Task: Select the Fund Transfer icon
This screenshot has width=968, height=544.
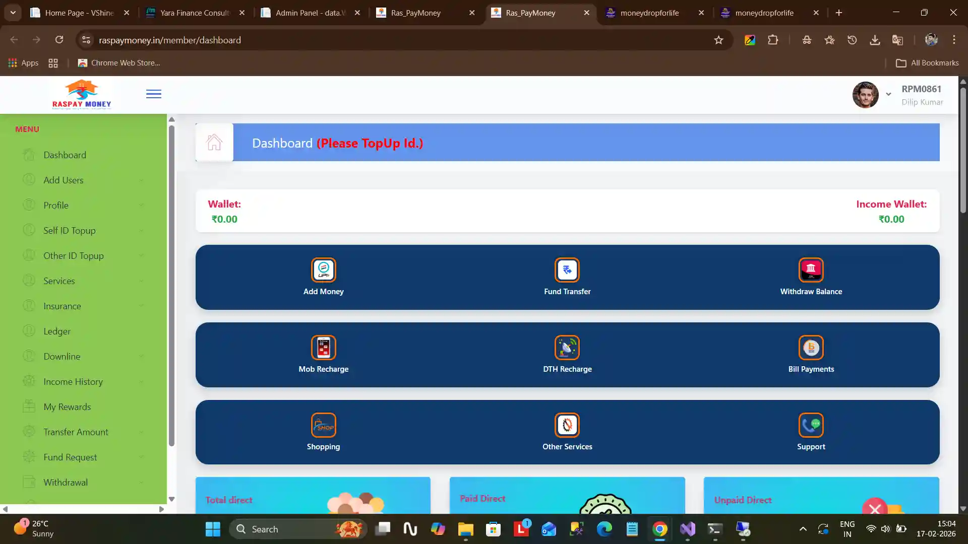Action: pos(567,269)
